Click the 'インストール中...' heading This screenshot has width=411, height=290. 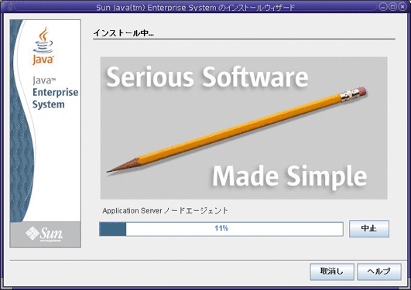tap(124, 33)
